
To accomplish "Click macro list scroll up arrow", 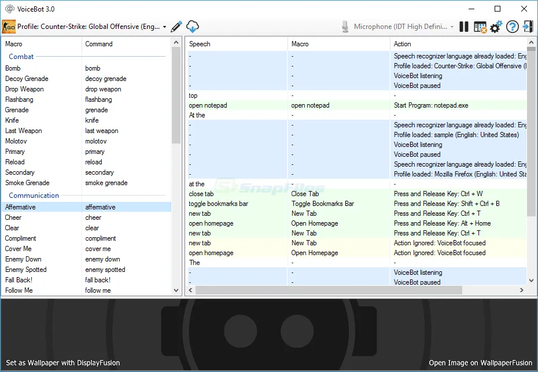I will click(176, 42).
